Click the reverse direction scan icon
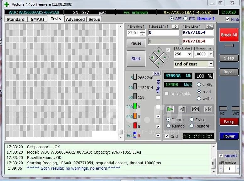 pyautogui.click(x=182, y=109)
